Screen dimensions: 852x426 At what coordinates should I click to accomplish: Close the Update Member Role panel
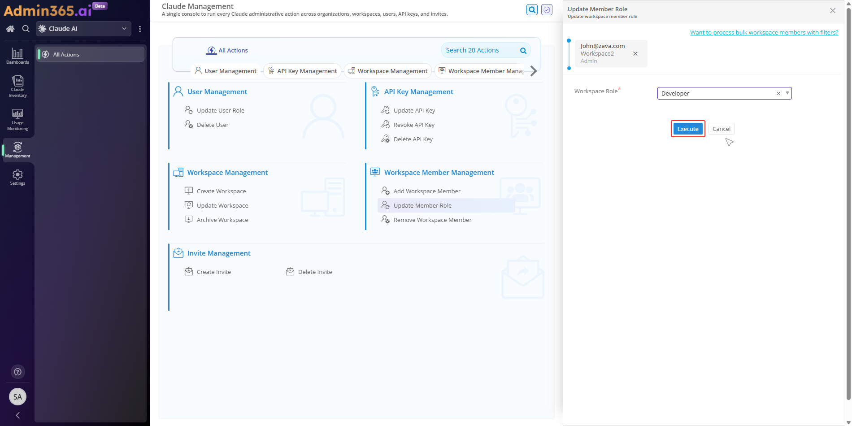[x=833, y=10]
